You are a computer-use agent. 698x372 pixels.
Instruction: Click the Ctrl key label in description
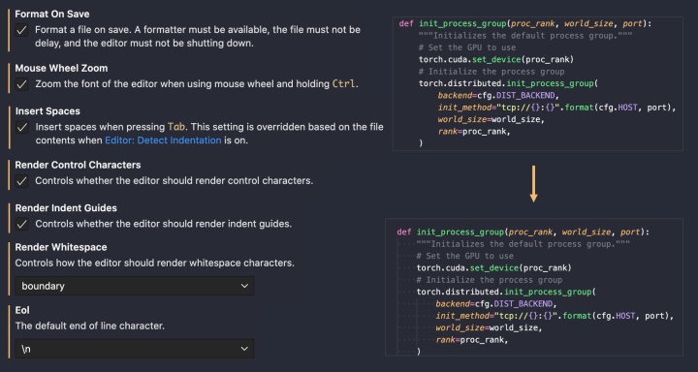pyautogui.click(x=343, y=84)
